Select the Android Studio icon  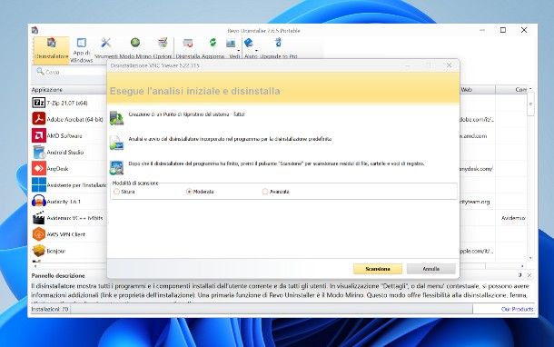[x=38, y=152]
